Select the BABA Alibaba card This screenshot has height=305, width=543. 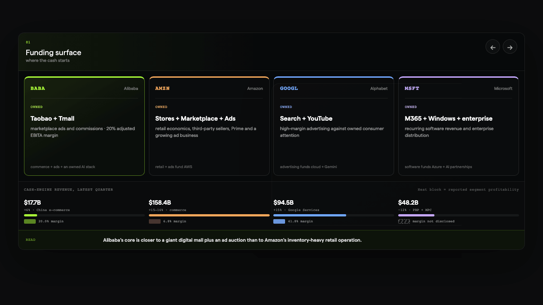(85, 126)
